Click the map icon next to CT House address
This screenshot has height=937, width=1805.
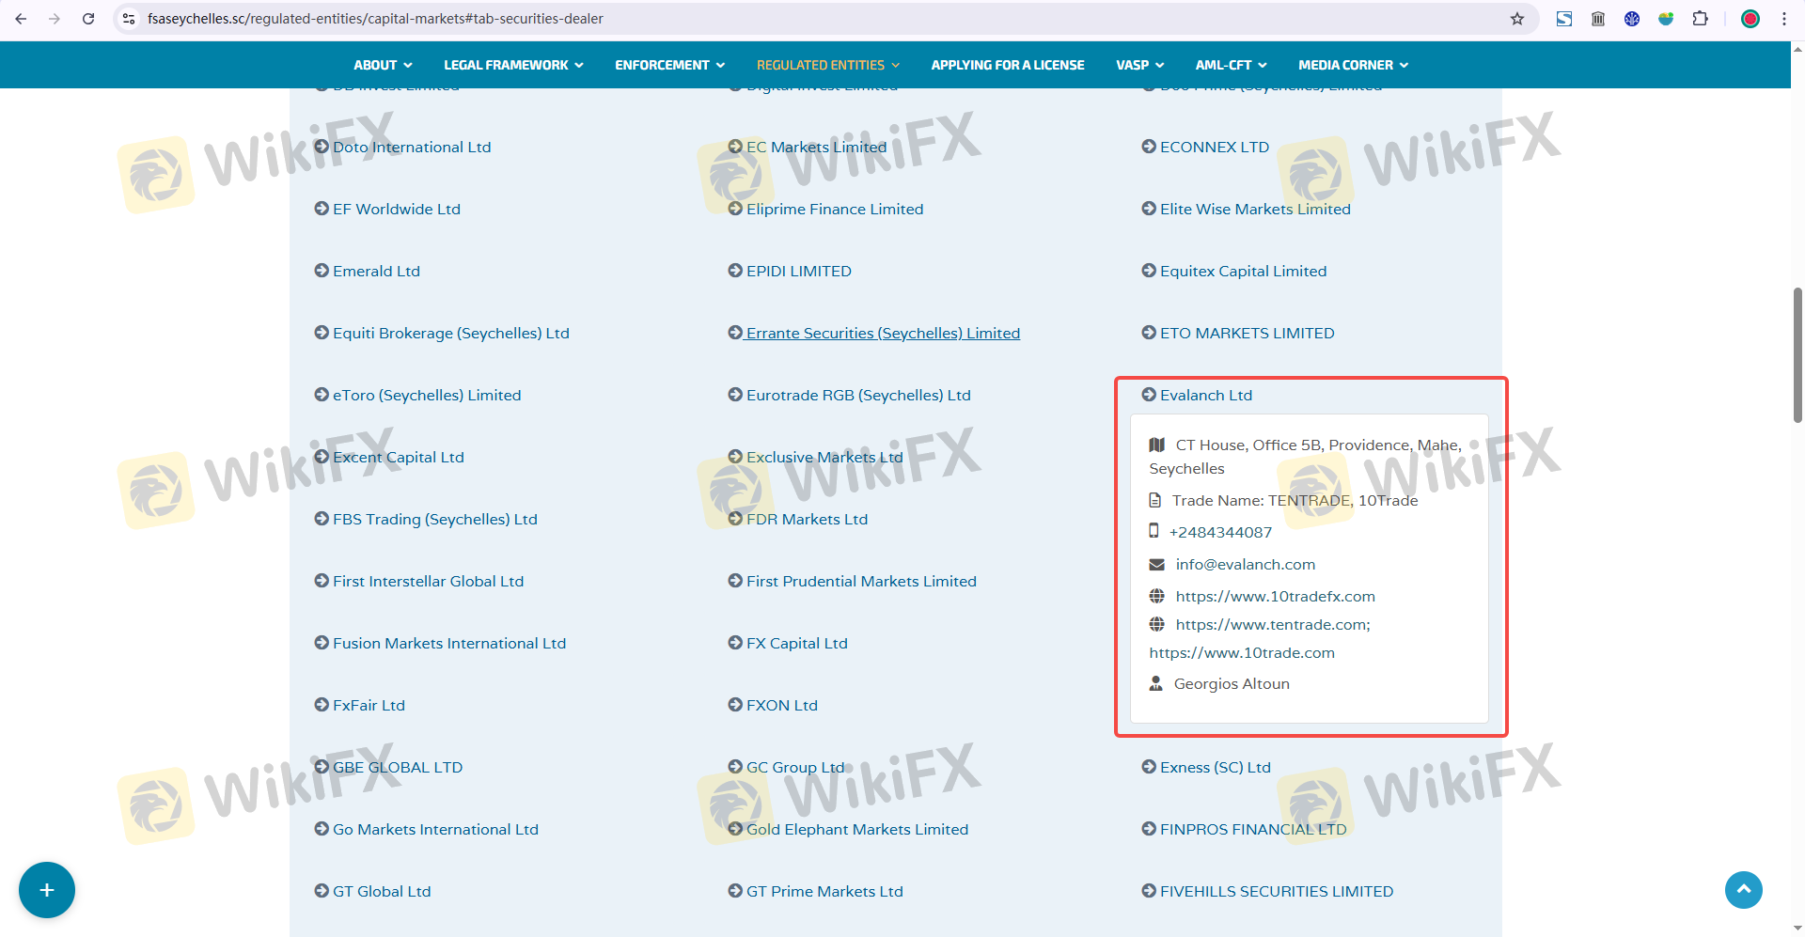click(1157, 445)
